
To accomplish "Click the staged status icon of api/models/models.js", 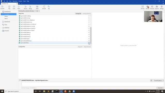I will (20, 16).
